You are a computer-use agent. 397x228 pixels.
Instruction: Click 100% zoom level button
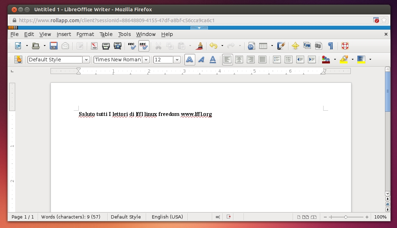380,217
